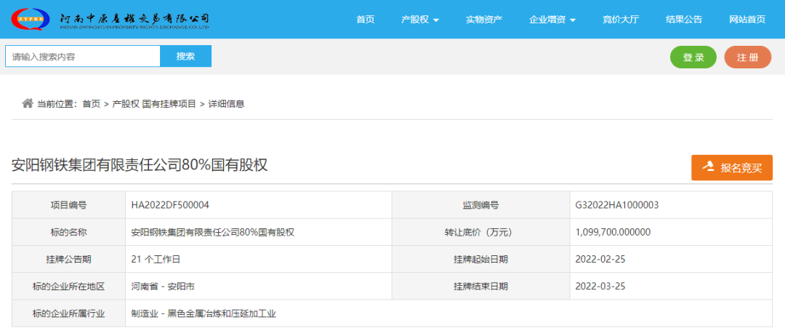Click the home icon in breadcrumb

pos(28,103)
